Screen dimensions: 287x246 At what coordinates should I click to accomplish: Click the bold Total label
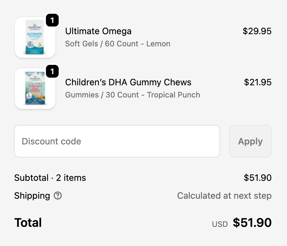28,223
